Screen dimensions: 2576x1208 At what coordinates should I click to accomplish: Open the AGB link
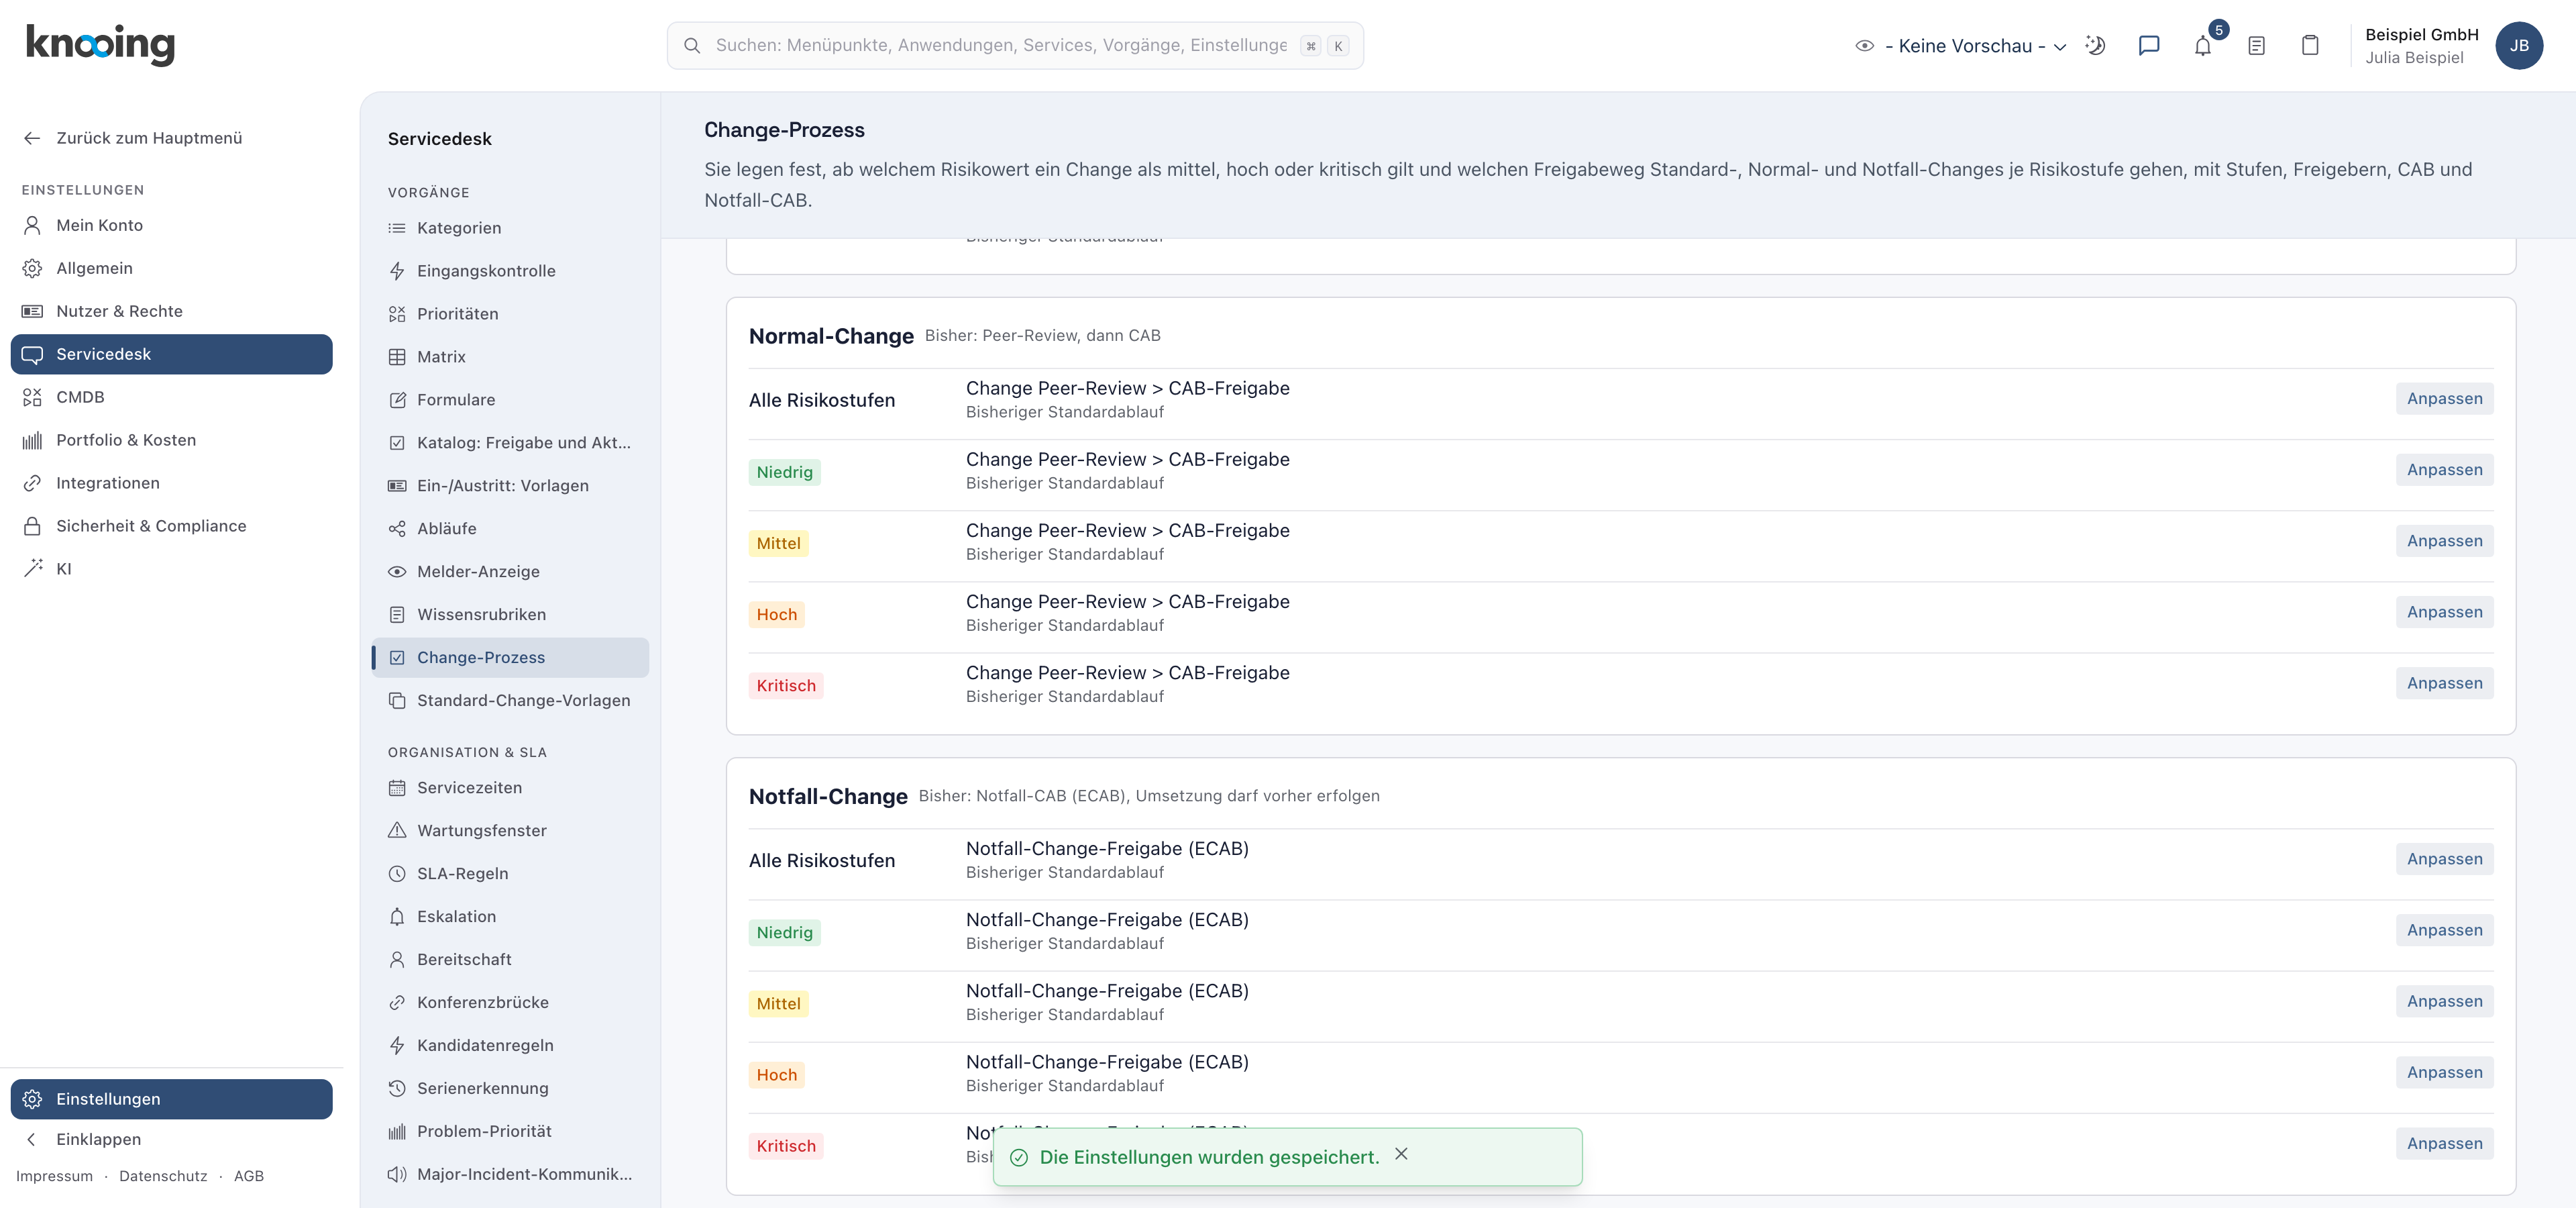[x=249, y=1177]
